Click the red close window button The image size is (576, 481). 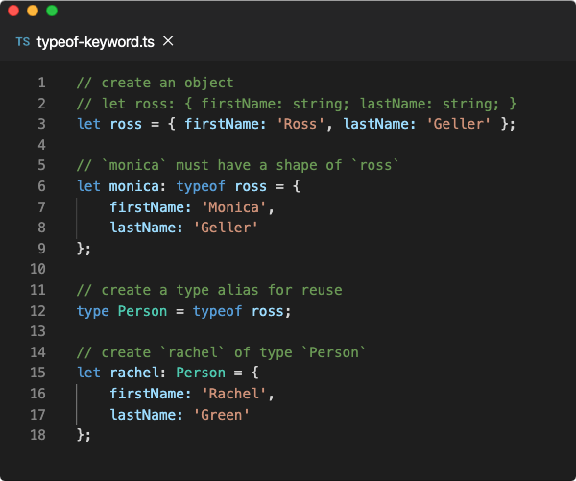tap(13, 11)
